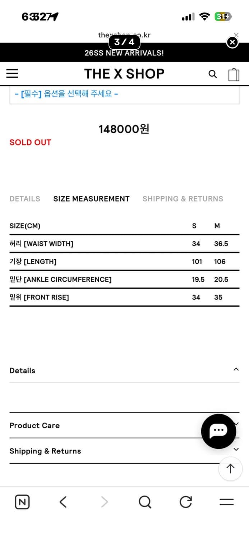Click the search magnifier in shop header
249x539 pixels.
pos(213,74)
